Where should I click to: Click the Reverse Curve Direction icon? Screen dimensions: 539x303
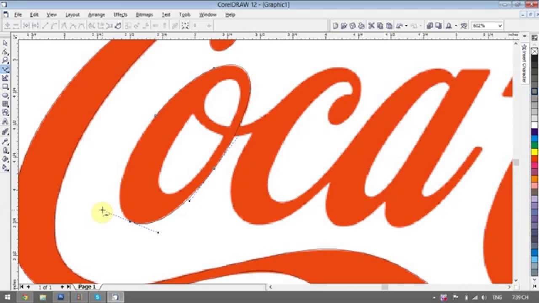[x=91, y=26]
